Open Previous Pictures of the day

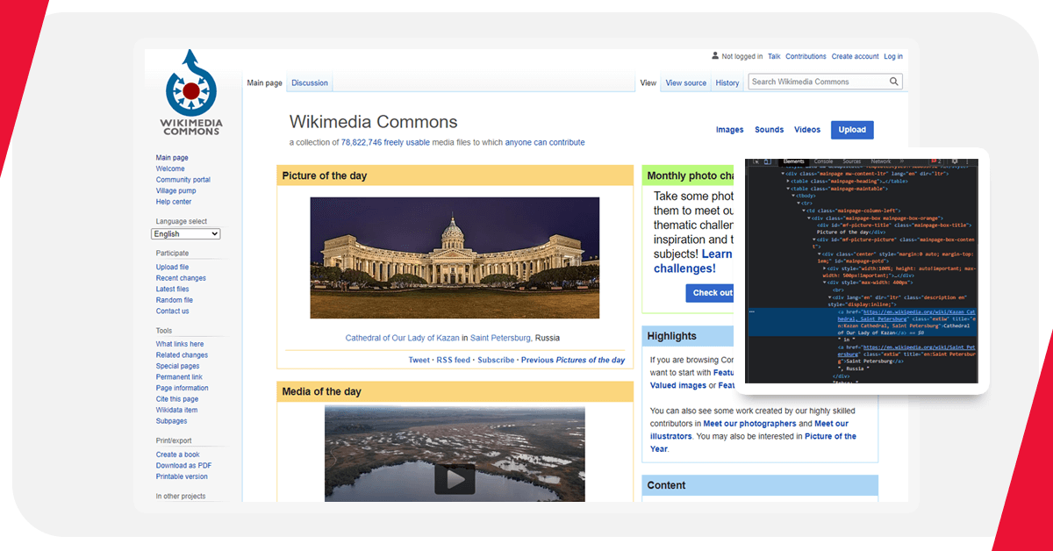coord(573,360)
